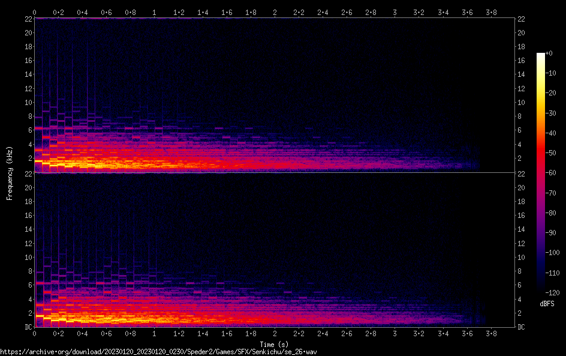Click the 3.4 tick on bottom time axis
The width and height of the screenshot is (566, 356).
(x=442, y=333)
